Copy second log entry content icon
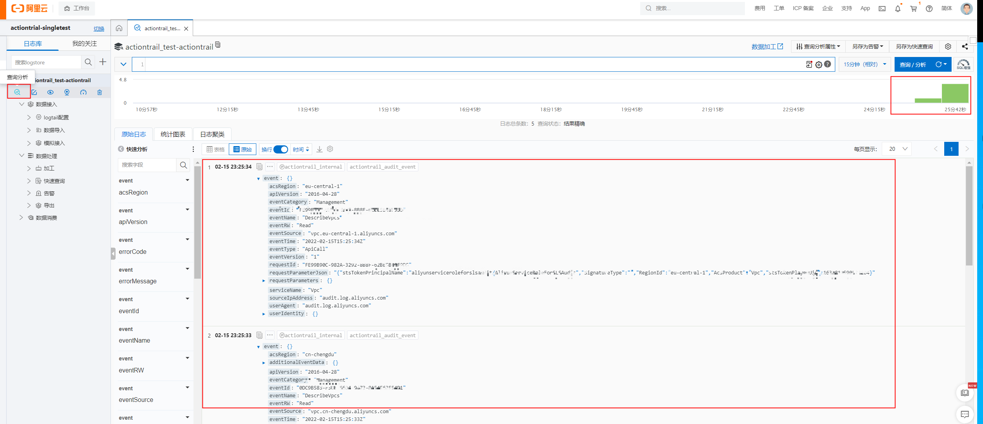The width and height of the screenshot is (983, 424). (259, 335)
